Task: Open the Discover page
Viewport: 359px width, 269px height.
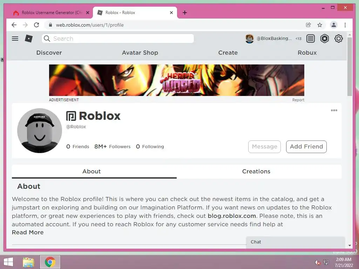Action: tap(49, 53)
